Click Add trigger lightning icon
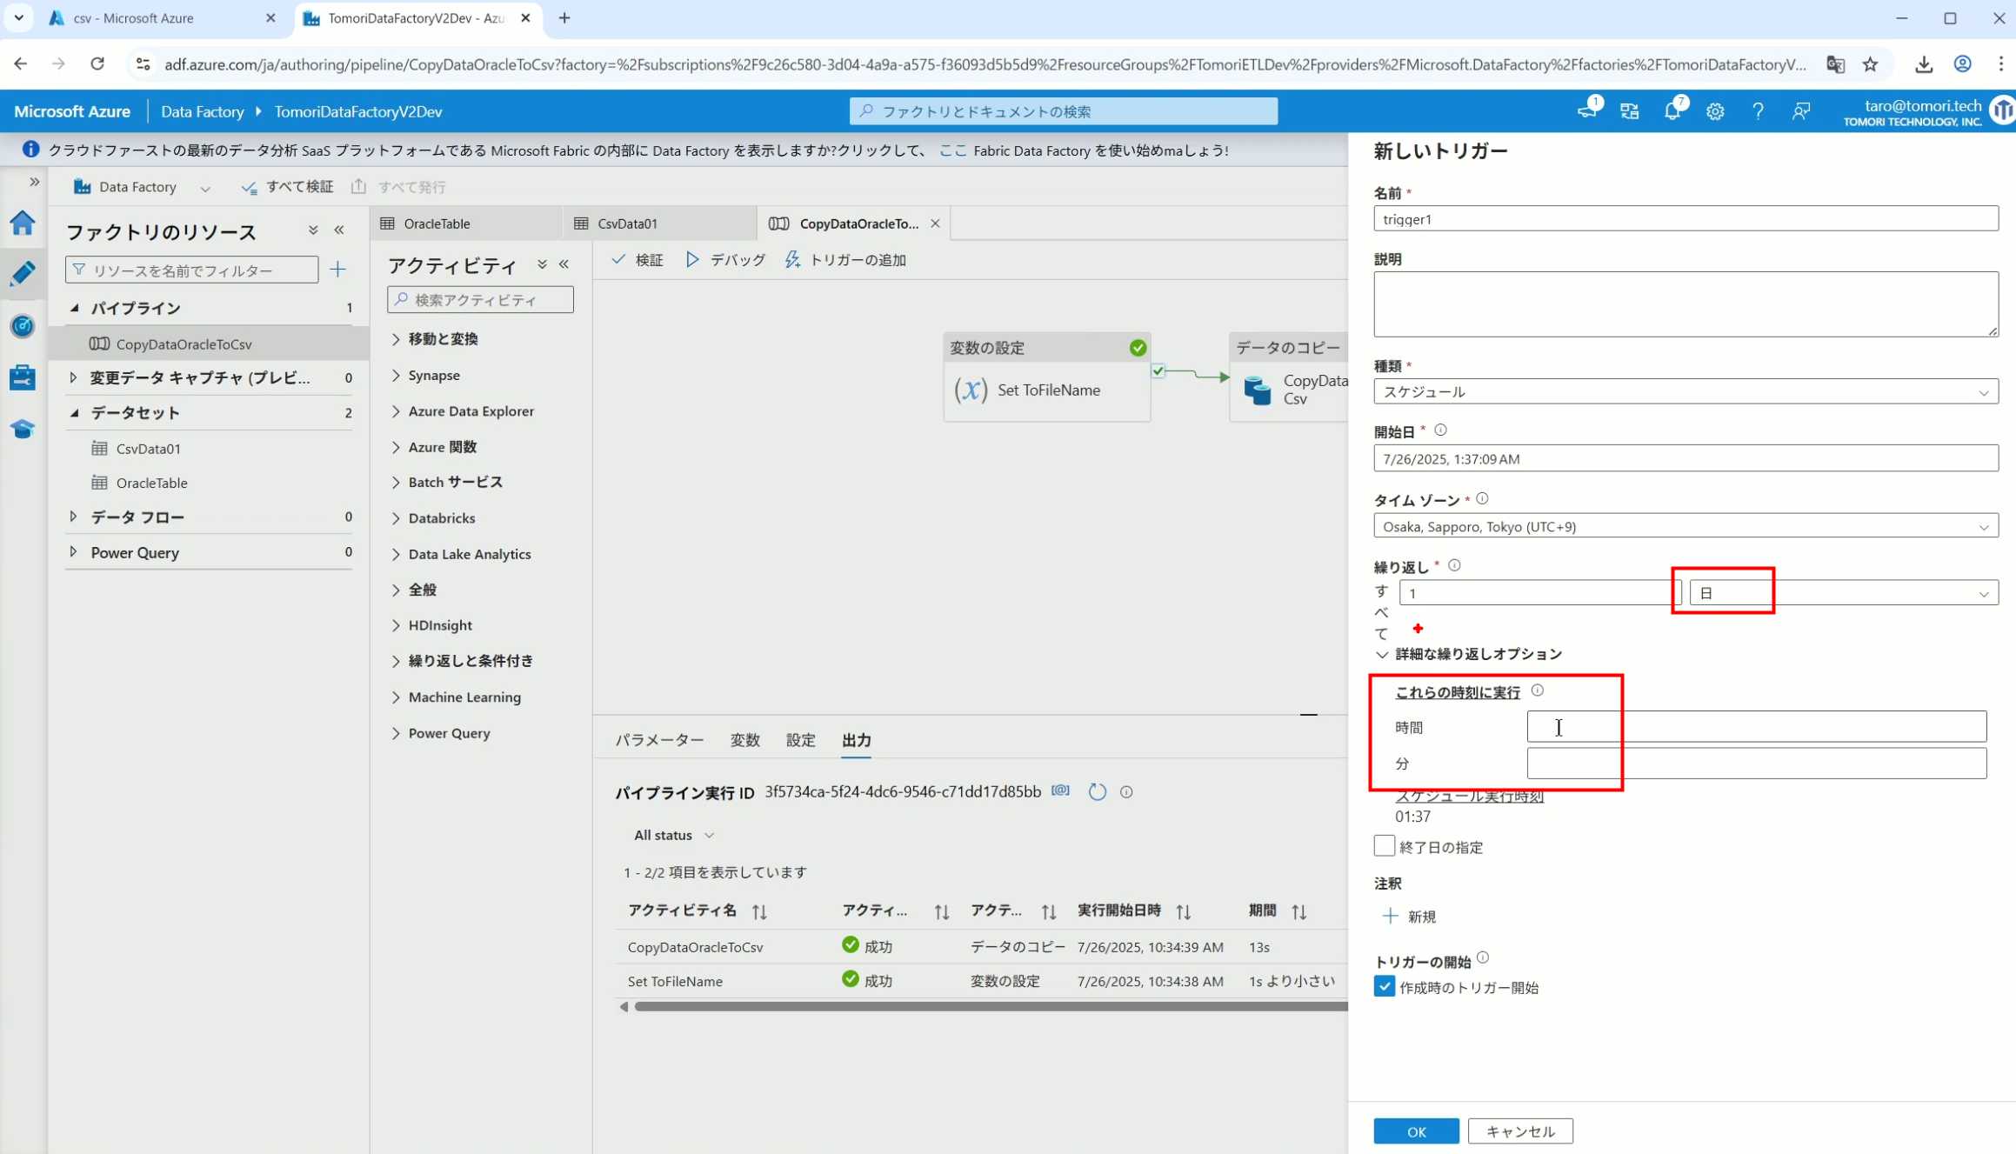Viewport: 2016px width, 1154px height. coord(792,259)
